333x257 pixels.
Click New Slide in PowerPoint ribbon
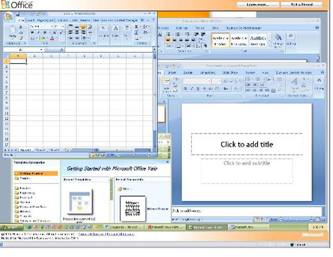coord(166,86)
